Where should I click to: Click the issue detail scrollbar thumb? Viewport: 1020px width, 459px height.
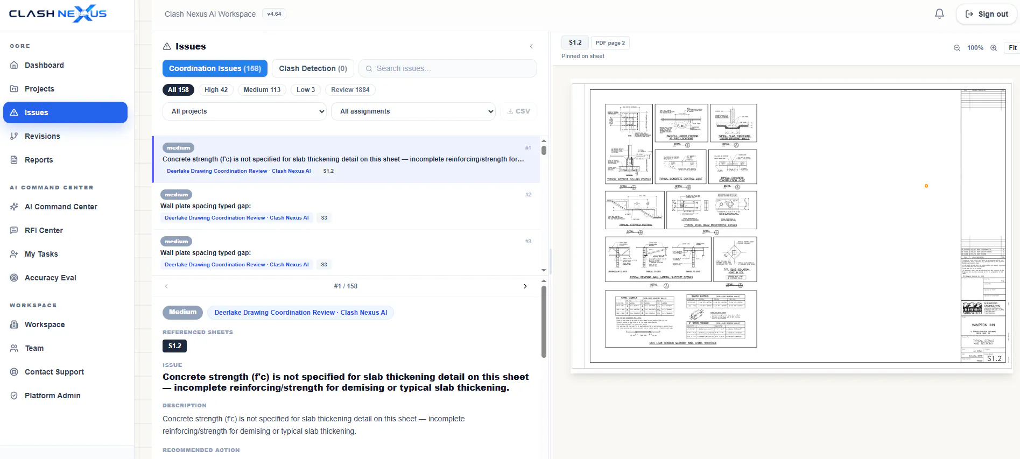544,322
